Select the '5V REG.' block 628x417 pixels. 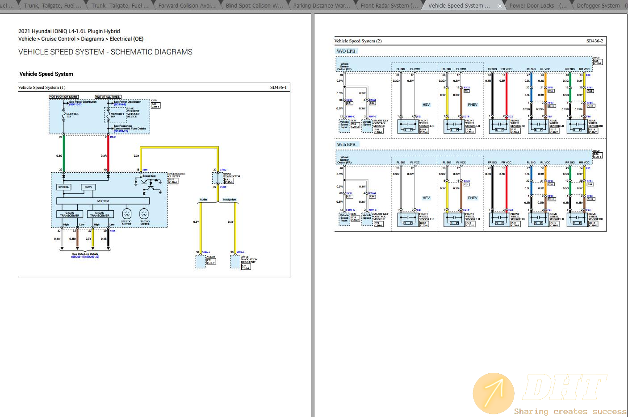pos(63,187)
